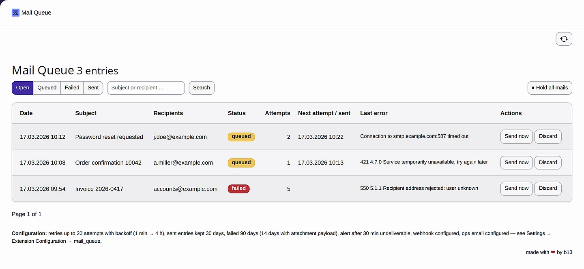The image size is (584, 269).
Task: Click next attempt time 17.03.2026 10:13
Action: tap(321, 163)
